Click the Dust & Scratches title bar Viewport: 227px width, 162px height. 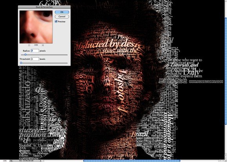pos(44,7)
